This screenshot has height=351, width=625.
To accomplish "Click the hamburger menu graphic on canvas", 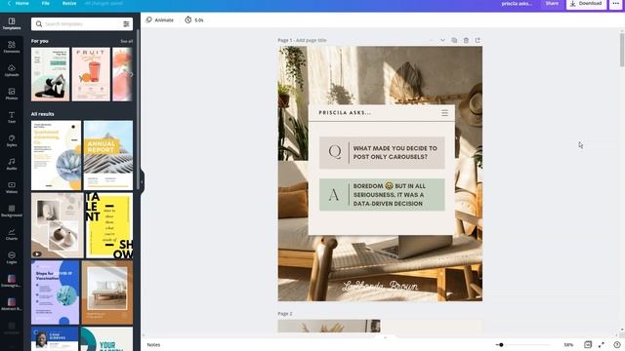I will pyautogui.click(x=444, y=113).
